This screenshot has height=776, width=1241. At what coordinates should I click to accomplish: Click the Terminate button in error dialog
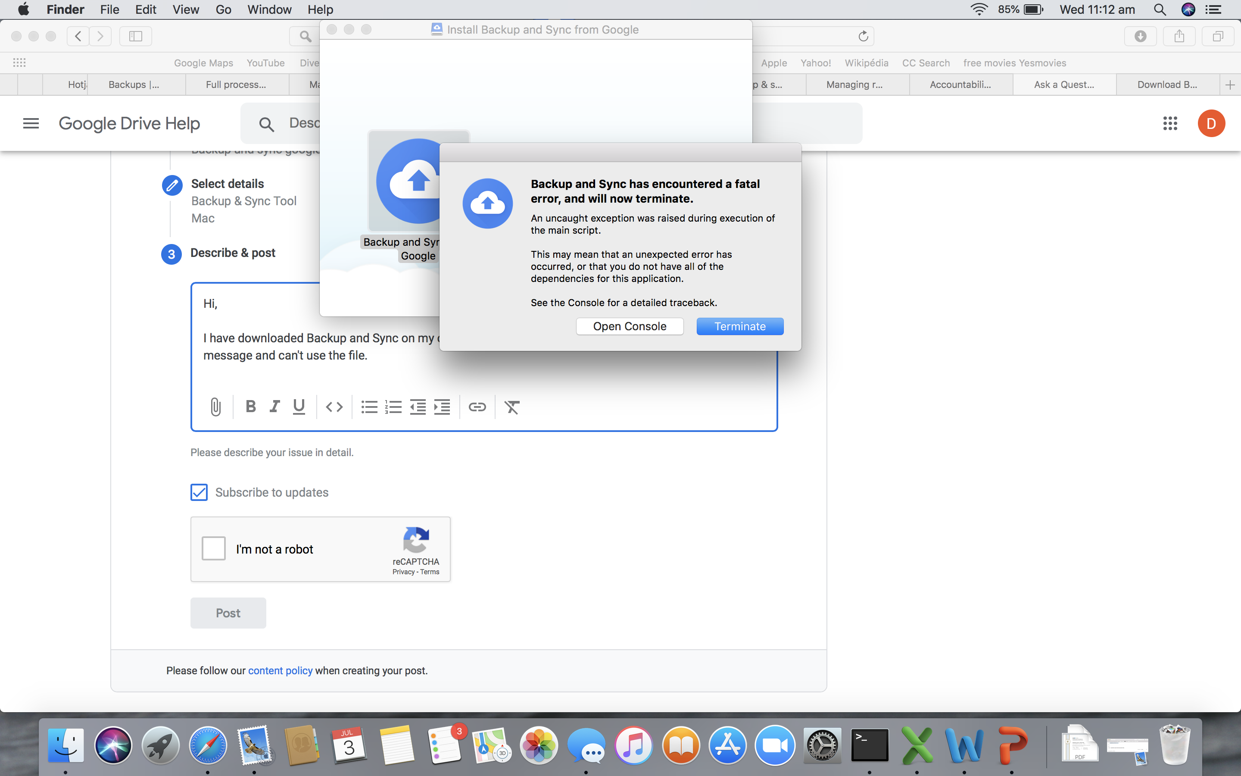tap(740, 326)
